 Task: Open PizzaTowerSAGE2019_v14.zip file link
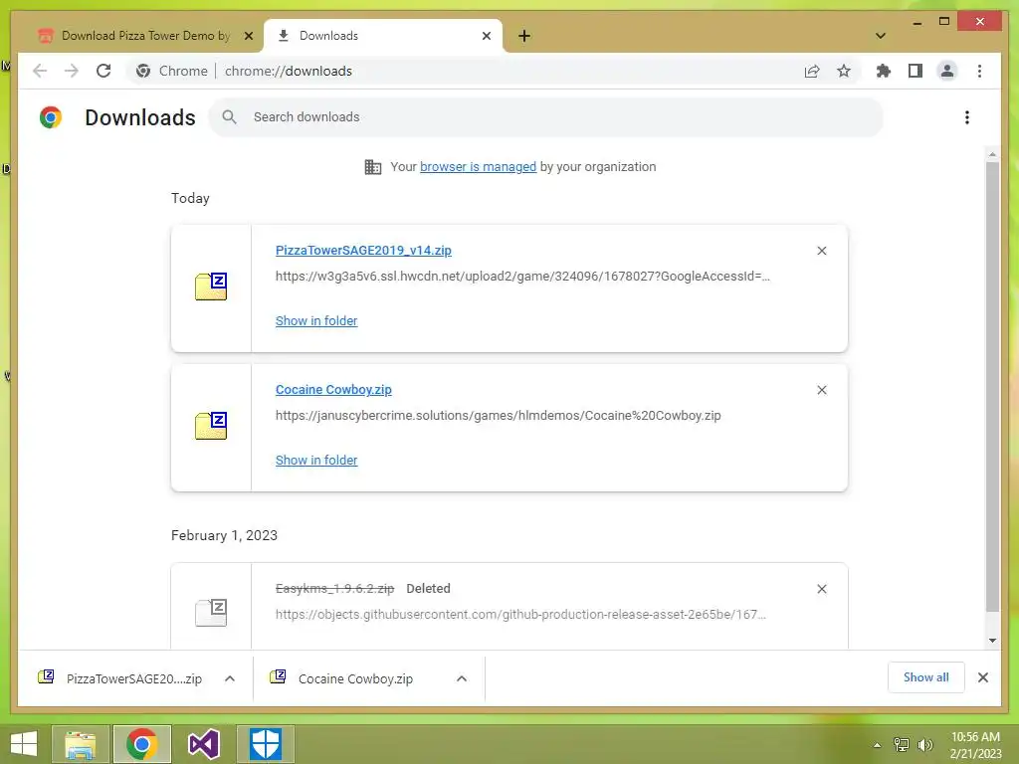(363, 250)
